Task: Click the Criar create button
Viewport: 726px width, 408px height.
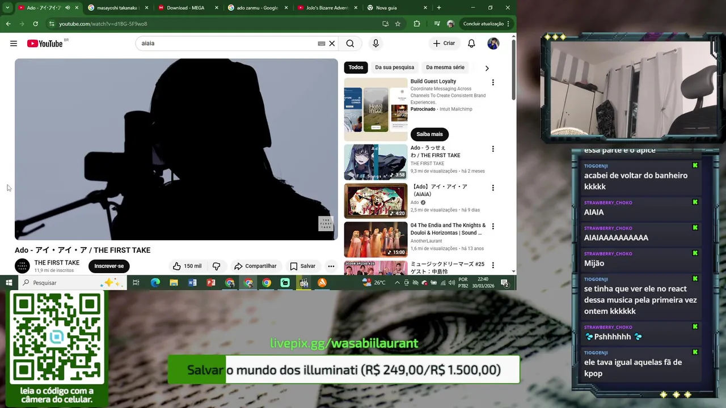Action: click(x=444, y=44)
